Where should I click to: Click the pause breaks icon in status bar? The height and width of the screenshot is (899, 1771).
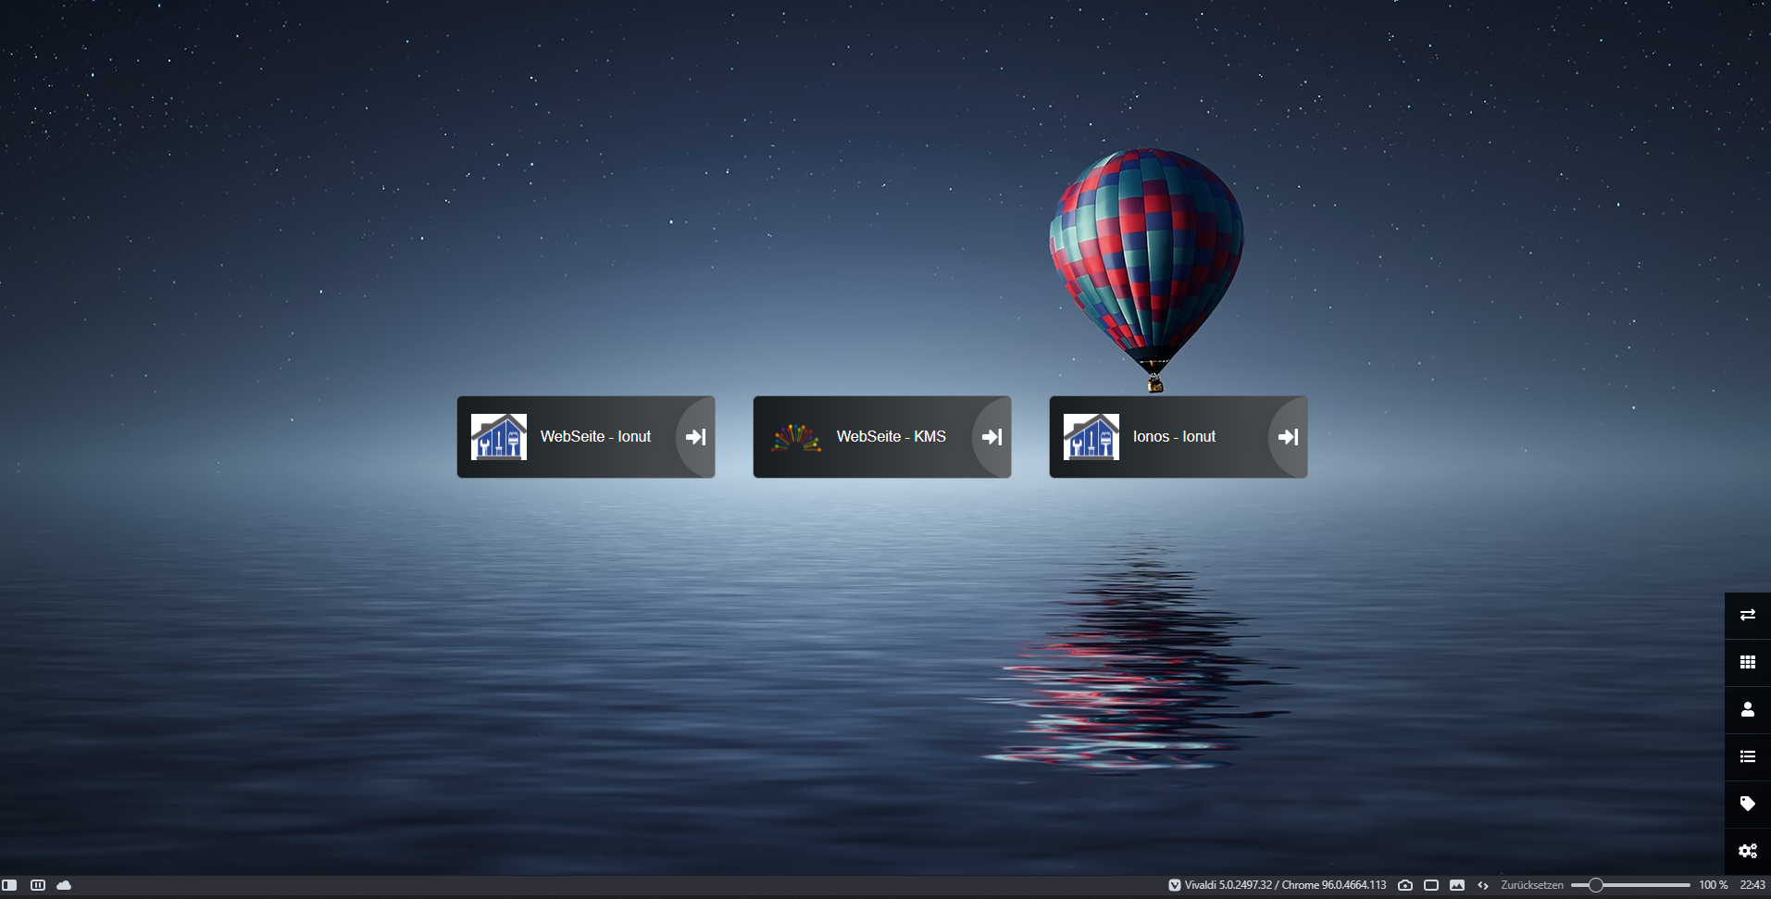tap(38, 885)
